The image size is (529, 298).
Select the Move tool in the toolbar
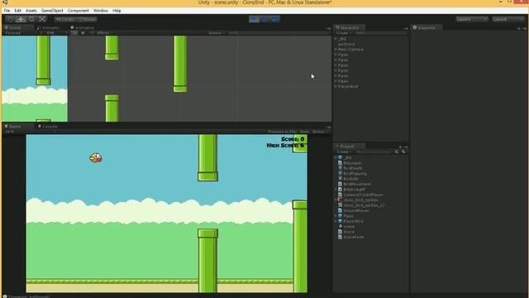(x=21, y=19)
